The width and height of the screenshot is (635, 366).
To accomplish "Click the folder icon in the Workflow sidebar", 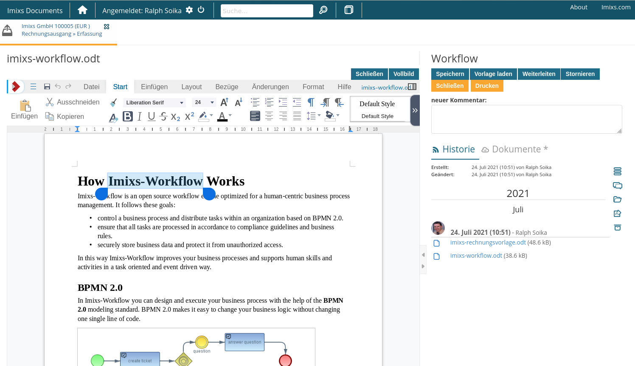I will point(617,200).
